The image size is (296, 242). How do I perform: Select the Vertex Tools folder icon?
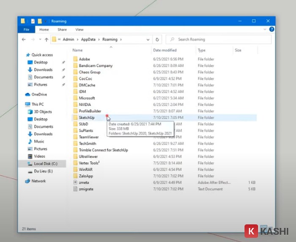(75, 163)
